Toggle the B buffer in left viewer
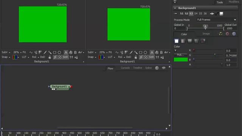The height and width of the screenshot is (136, 242). coord(75,53)
